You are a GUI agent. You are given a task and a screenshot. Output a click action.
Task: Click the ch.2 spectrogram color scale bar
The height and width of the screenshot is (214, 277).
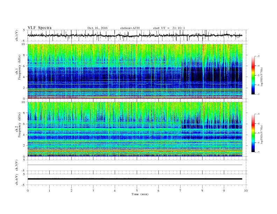[253, 133]
